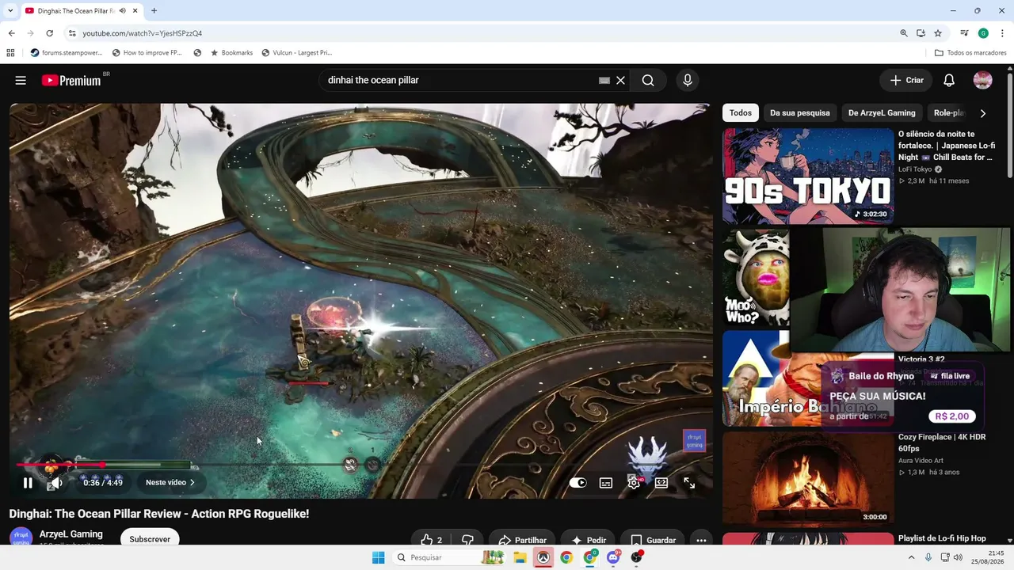Open the Bookmarks folder on bookmarks bar

231,53
